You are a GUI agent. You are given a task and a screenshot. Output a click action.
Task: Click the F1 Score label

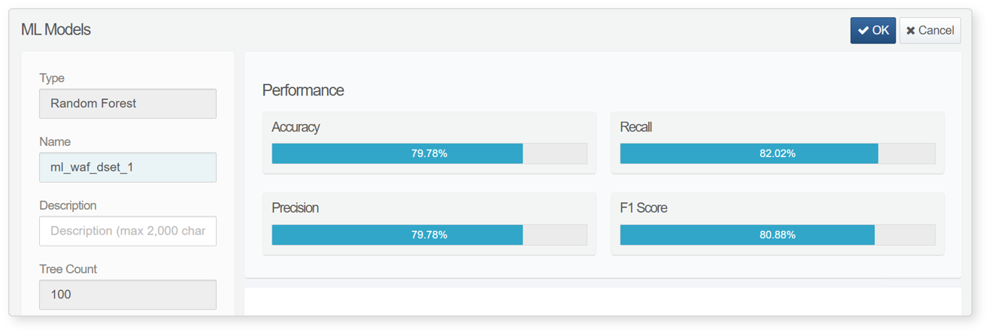click(644, 208)
